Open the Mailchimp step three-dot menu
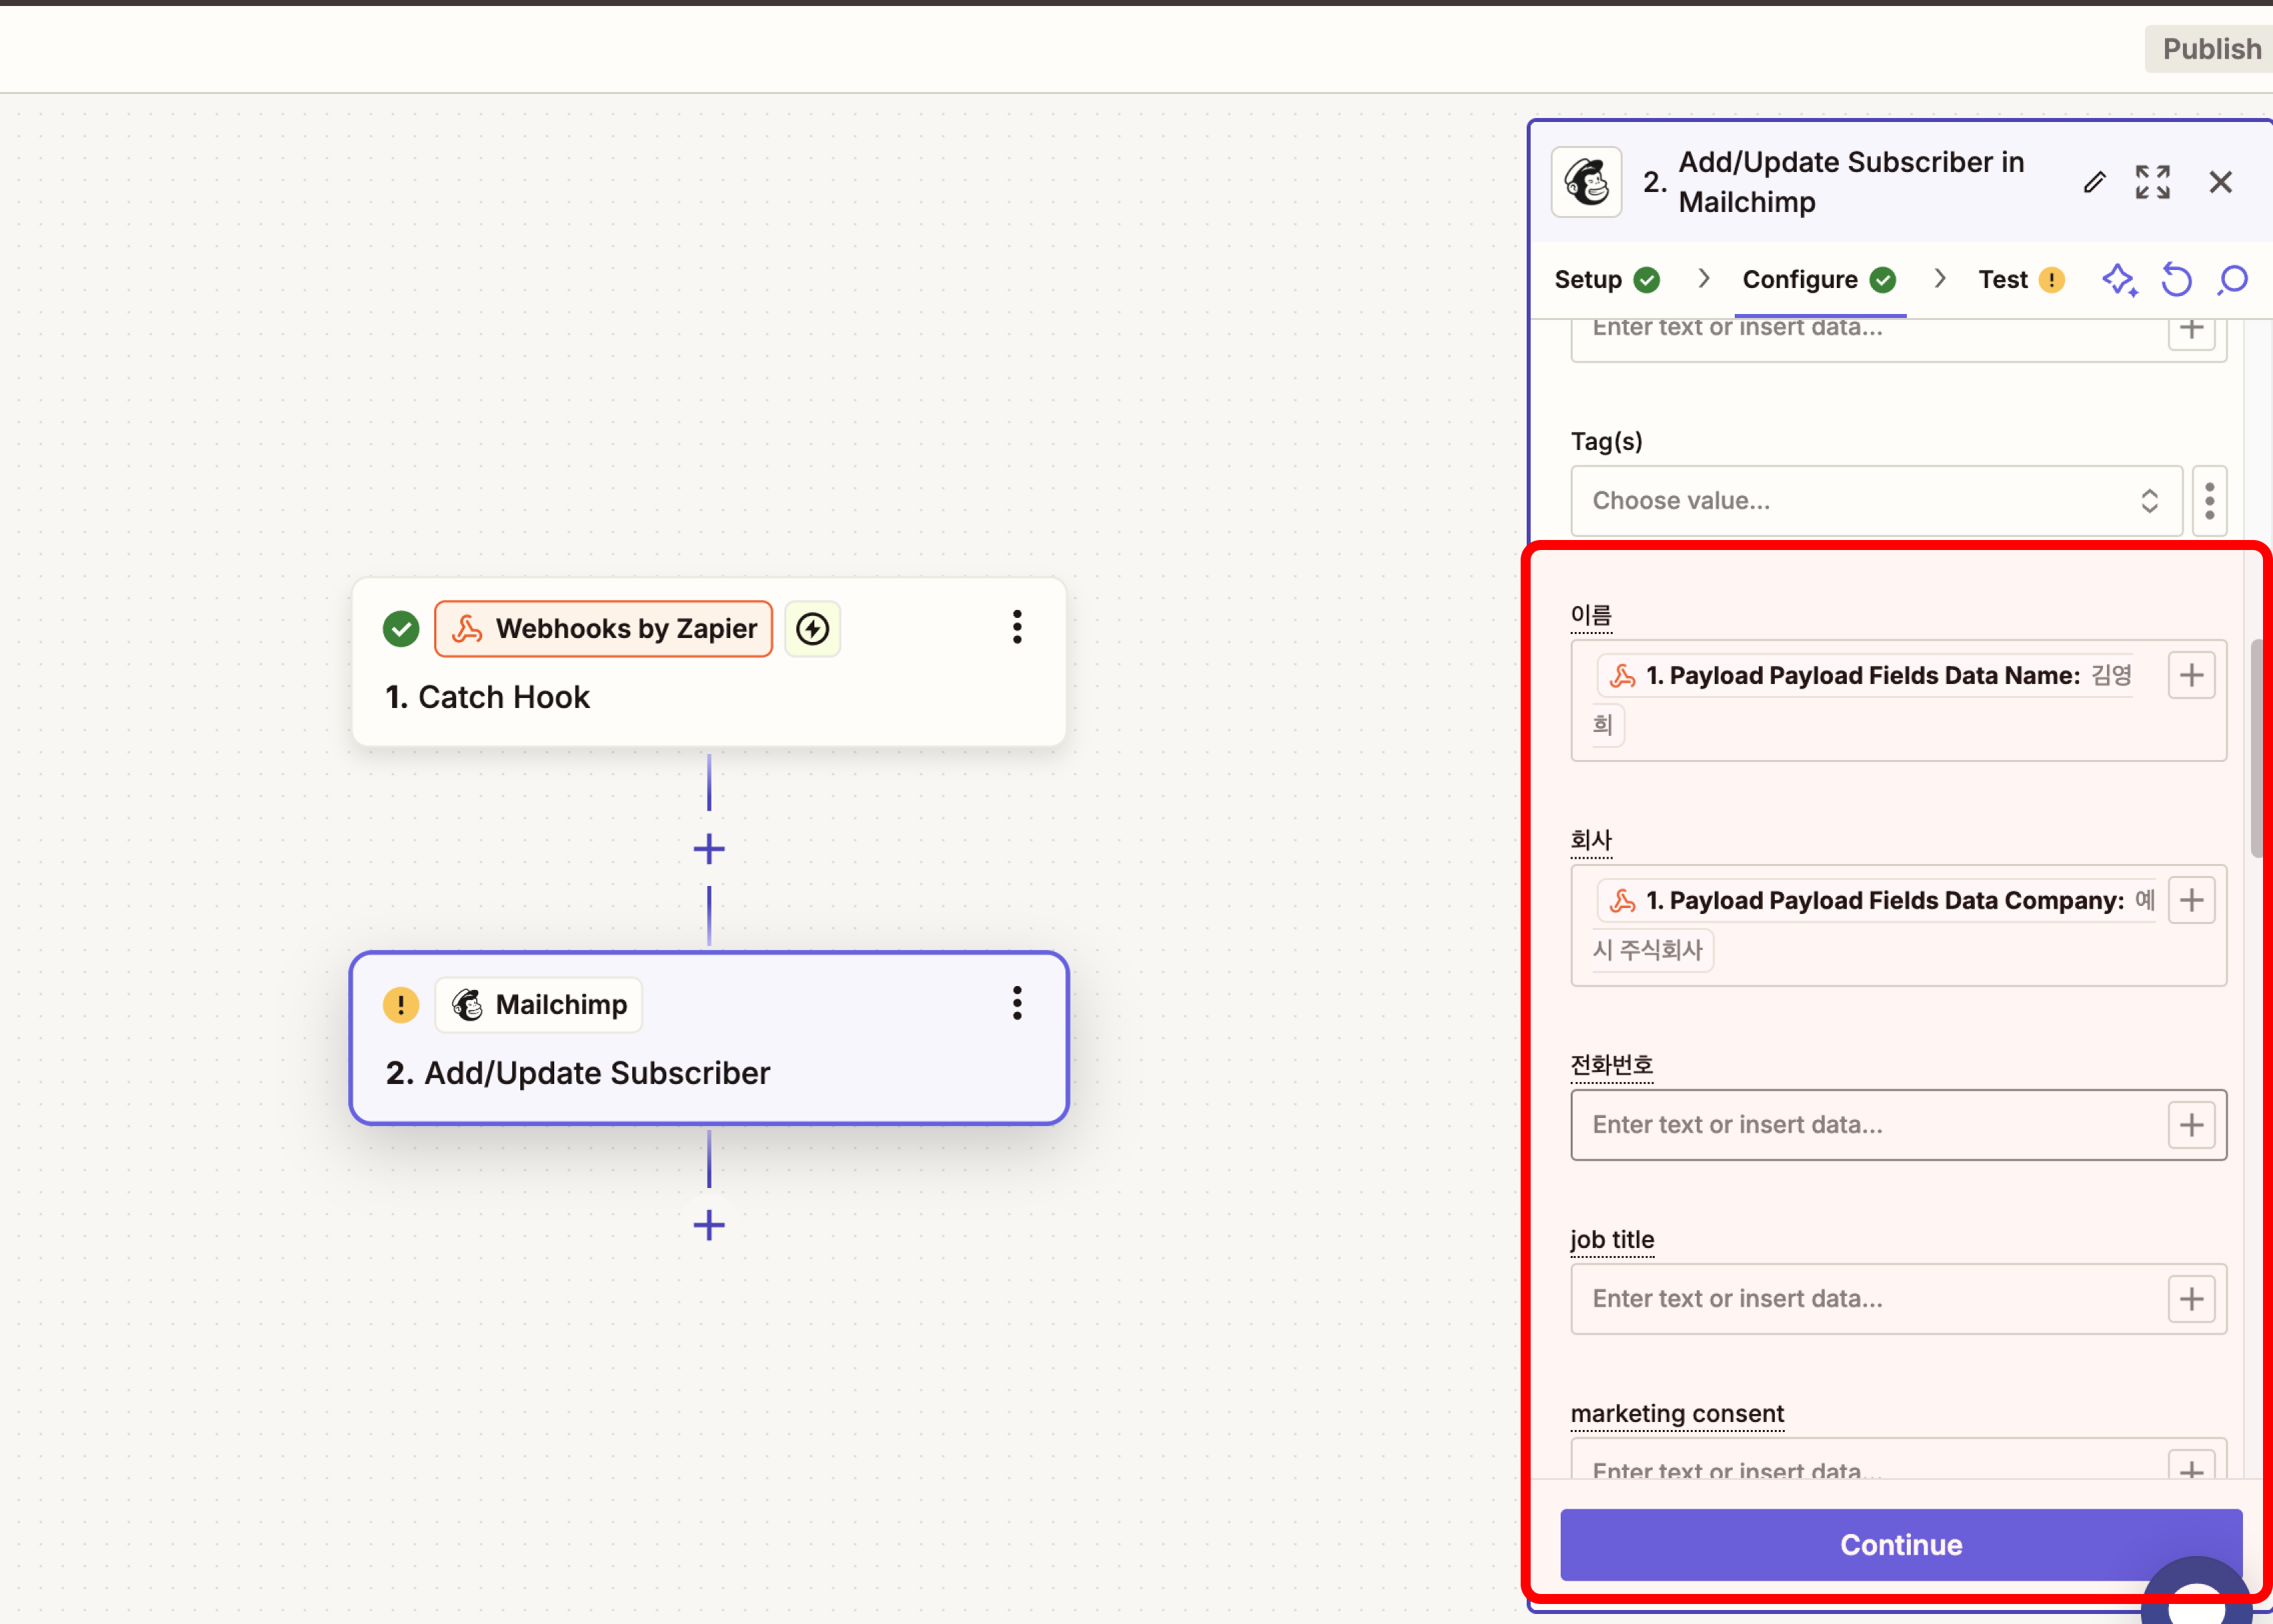Screen dimensions: 2273x1624 click(1016, 1003)
